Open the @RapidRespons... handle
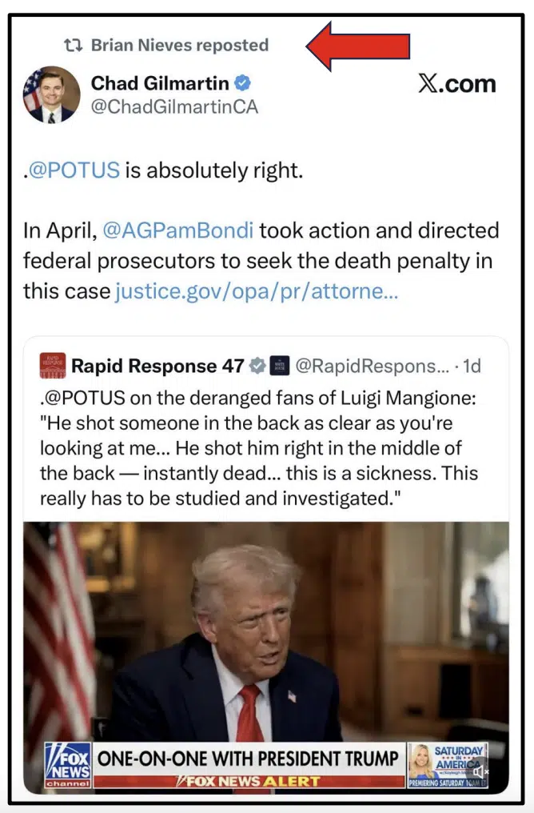This screenshot has height=813, width=534. tap(372, 366)
